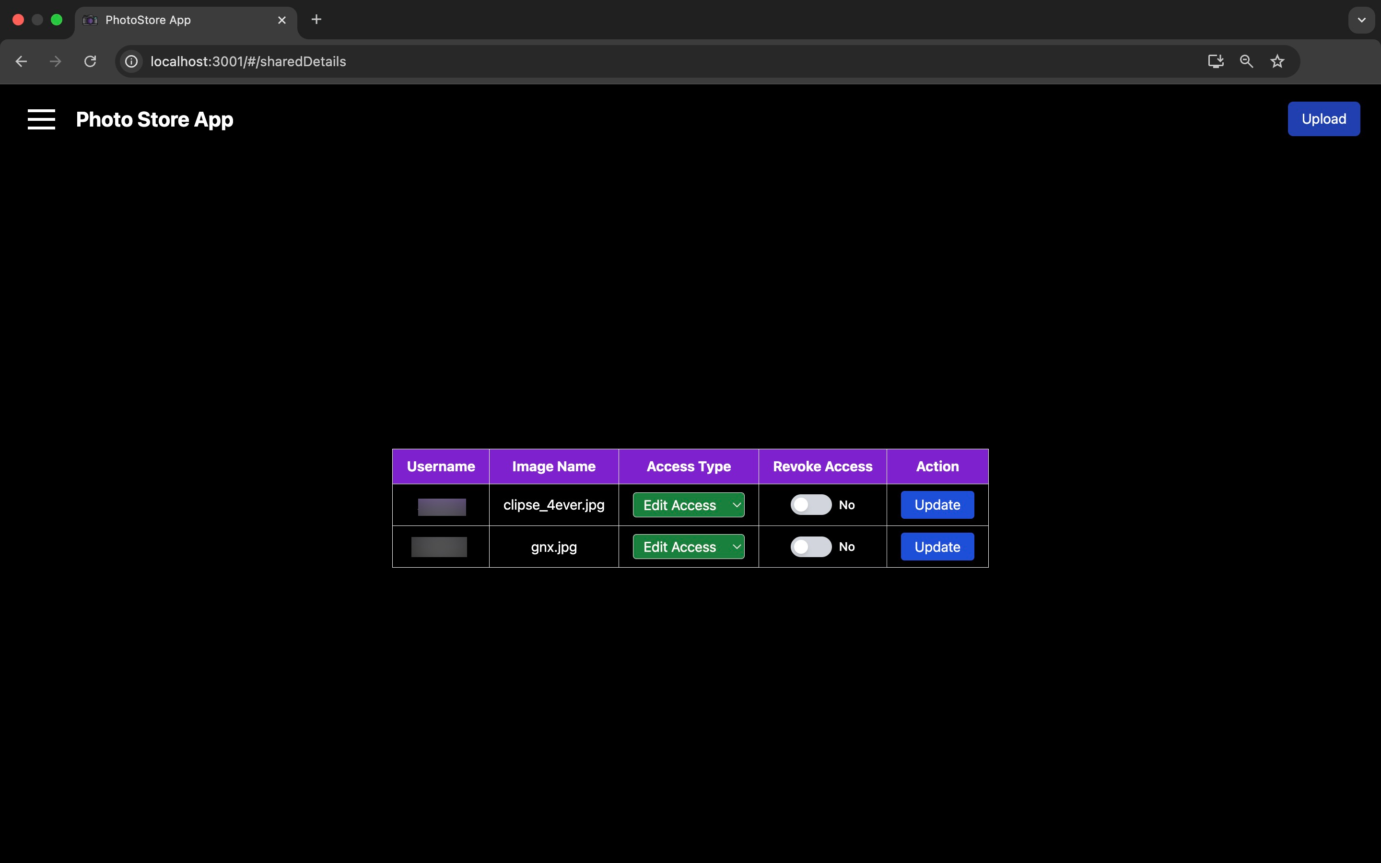Click Update for the gnx.jpg row
The image size is (1381, 863).
tap(937, 547)
